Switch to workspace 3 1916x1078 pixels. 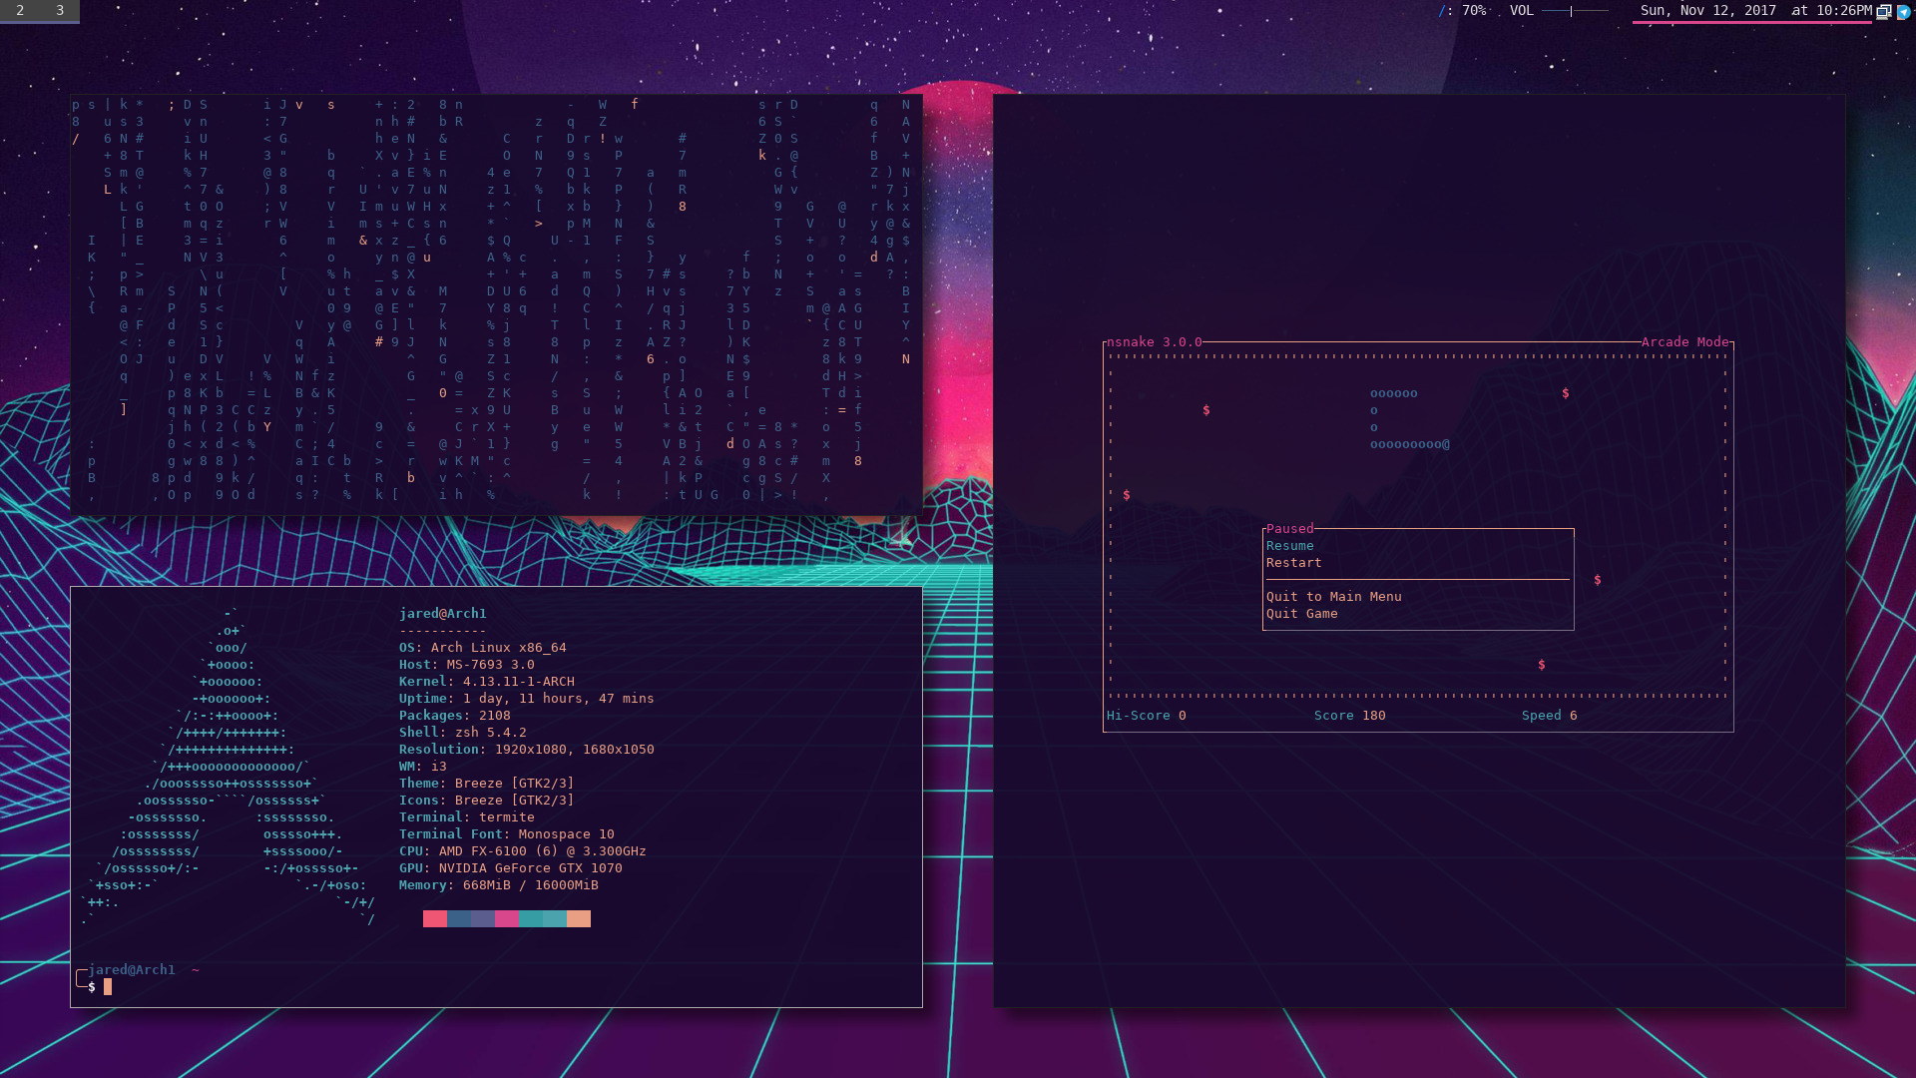pyautogui.click(x=60, y=11)
